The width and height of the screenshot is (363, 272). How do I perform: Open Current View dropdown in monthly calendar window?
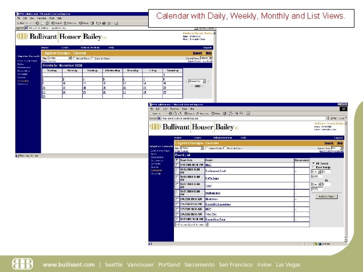(x=206, y=58)
